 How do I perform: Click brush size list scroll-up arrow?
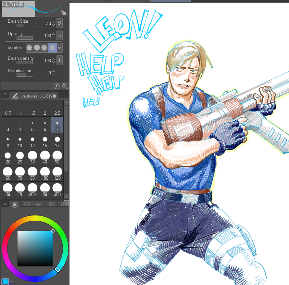(x=66, y=103)
